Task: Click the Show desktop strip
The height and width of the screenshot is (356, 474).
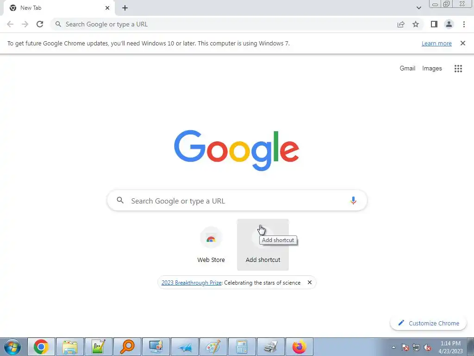Action: tap(471, 347)
